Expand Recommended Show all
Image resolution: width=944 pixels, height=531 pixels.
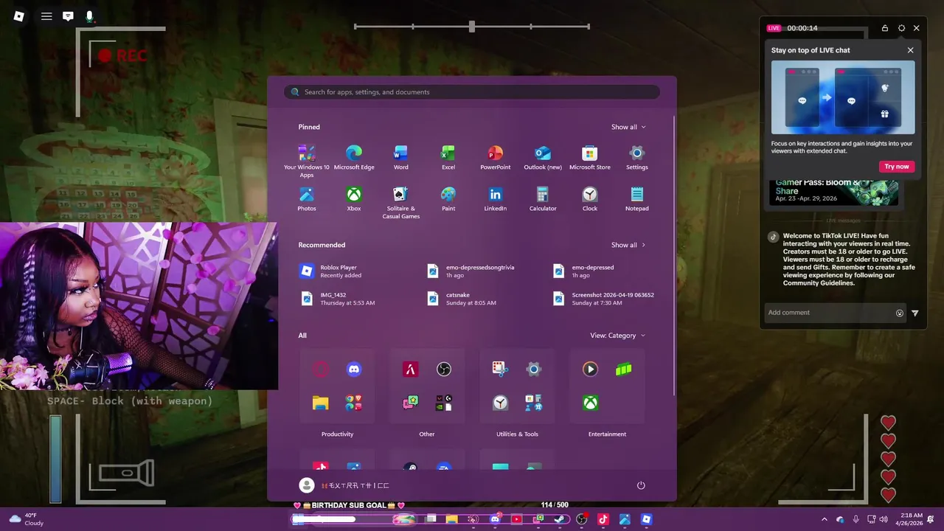click(628, 245)
